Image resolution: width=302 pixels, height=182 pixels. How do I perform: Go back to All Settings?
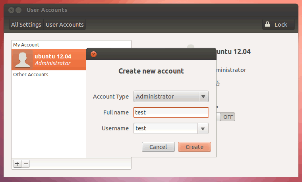point(26,25)
